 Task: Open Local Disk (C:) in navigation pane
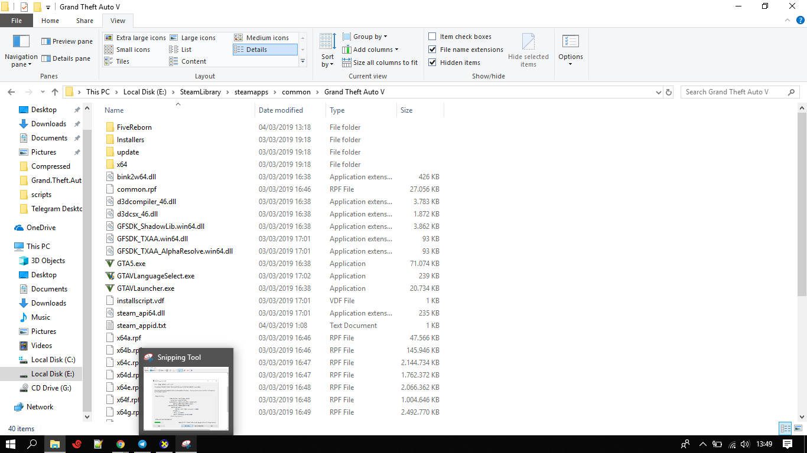click(x=53, y=360)
